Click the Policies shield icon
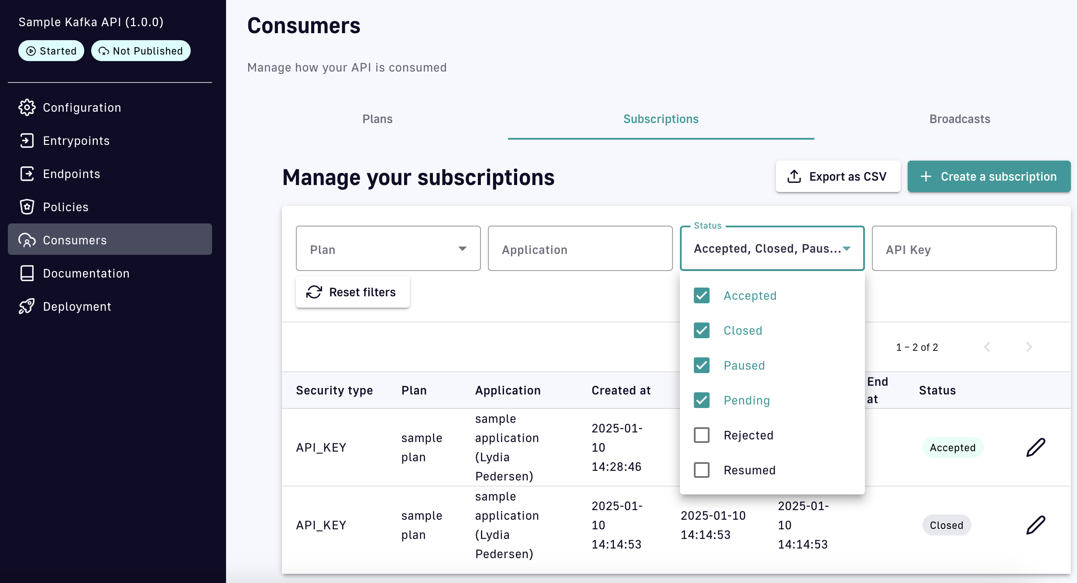The height and width of the screenshot is (583, 1077). pos(27,207)
